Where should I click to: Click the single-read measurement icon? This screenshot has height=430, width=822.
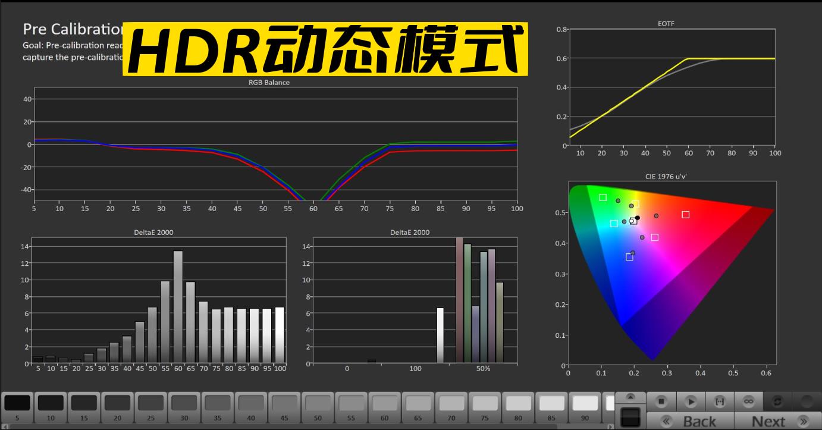pos(720,401)
